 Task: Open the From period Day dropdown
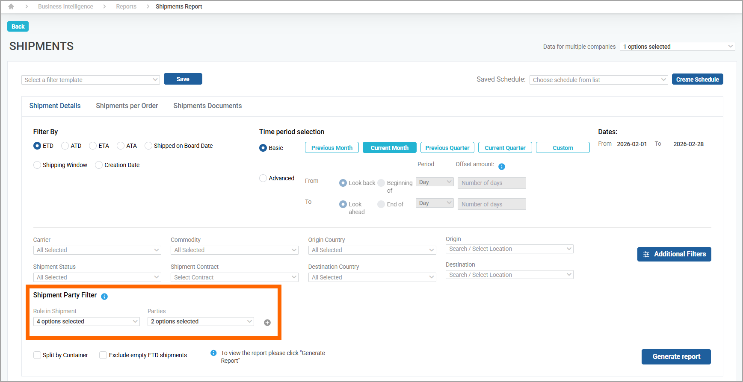coord(435,182)
